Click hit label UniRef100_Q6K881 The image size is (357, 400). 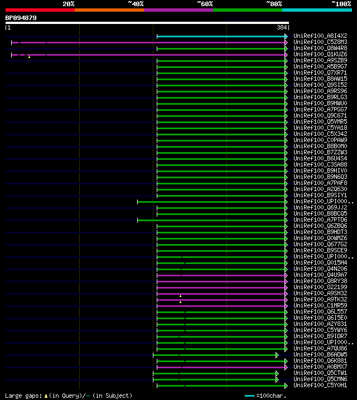tap(320, 360)
